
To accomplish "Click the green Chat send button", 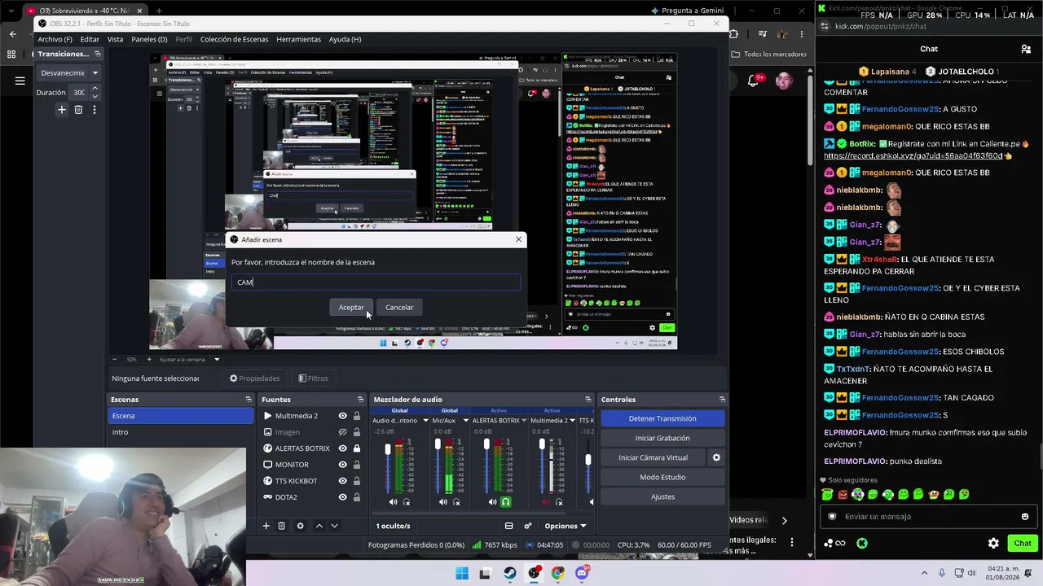I will [x=1023, y=543].
